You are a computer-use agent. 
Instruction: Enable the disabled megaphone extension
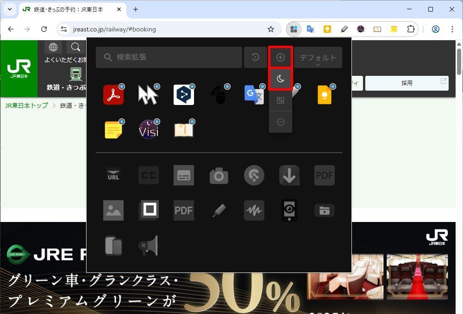pos(148,245)
